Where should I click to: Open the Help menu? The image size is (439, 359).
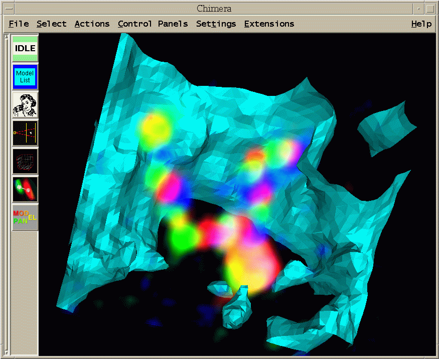click(x=421, y=24)
